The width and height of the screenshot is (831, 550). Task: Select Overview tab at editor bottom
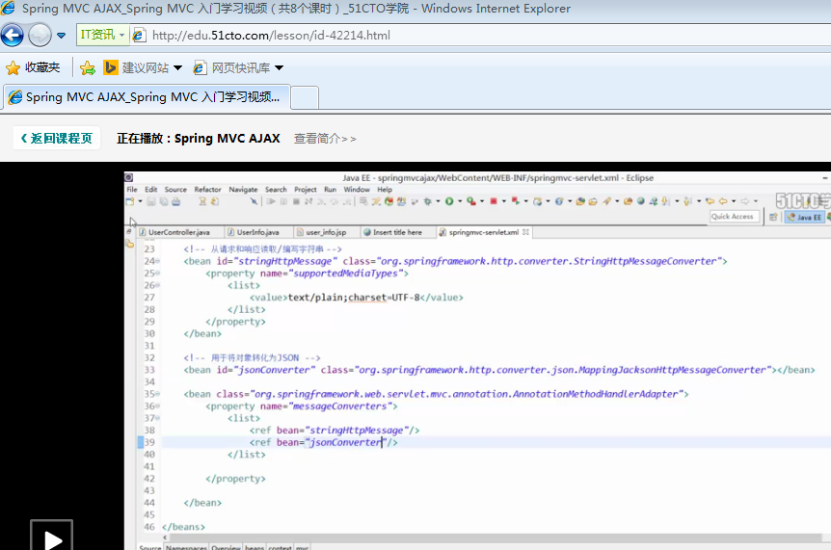tap(226, 547)
